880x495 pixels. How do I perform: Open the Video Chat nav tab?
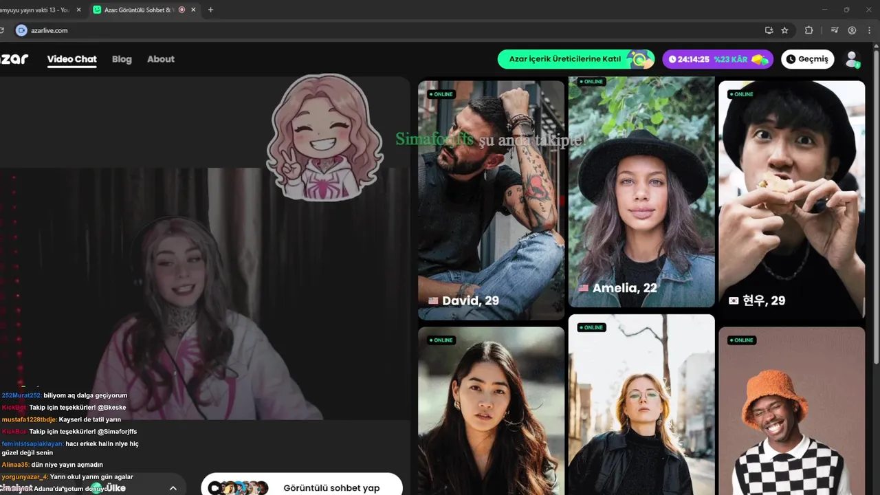click(72, 59)
